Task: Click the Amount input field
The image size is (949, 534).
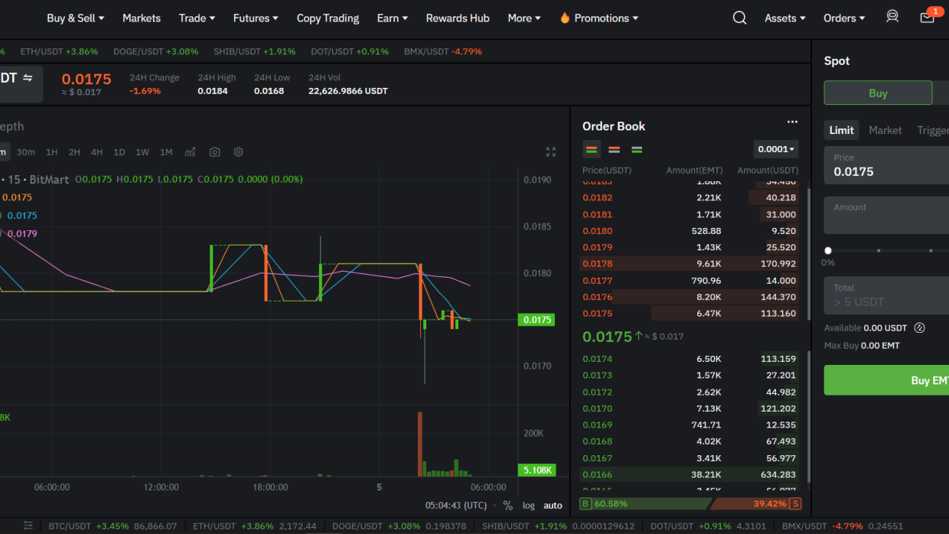Action: coord(886,215)
